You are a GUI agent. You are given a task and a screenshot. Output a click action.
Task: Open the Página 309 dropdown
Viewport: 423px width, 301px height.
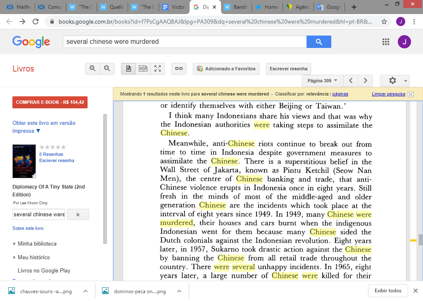[x=323, y=81]
